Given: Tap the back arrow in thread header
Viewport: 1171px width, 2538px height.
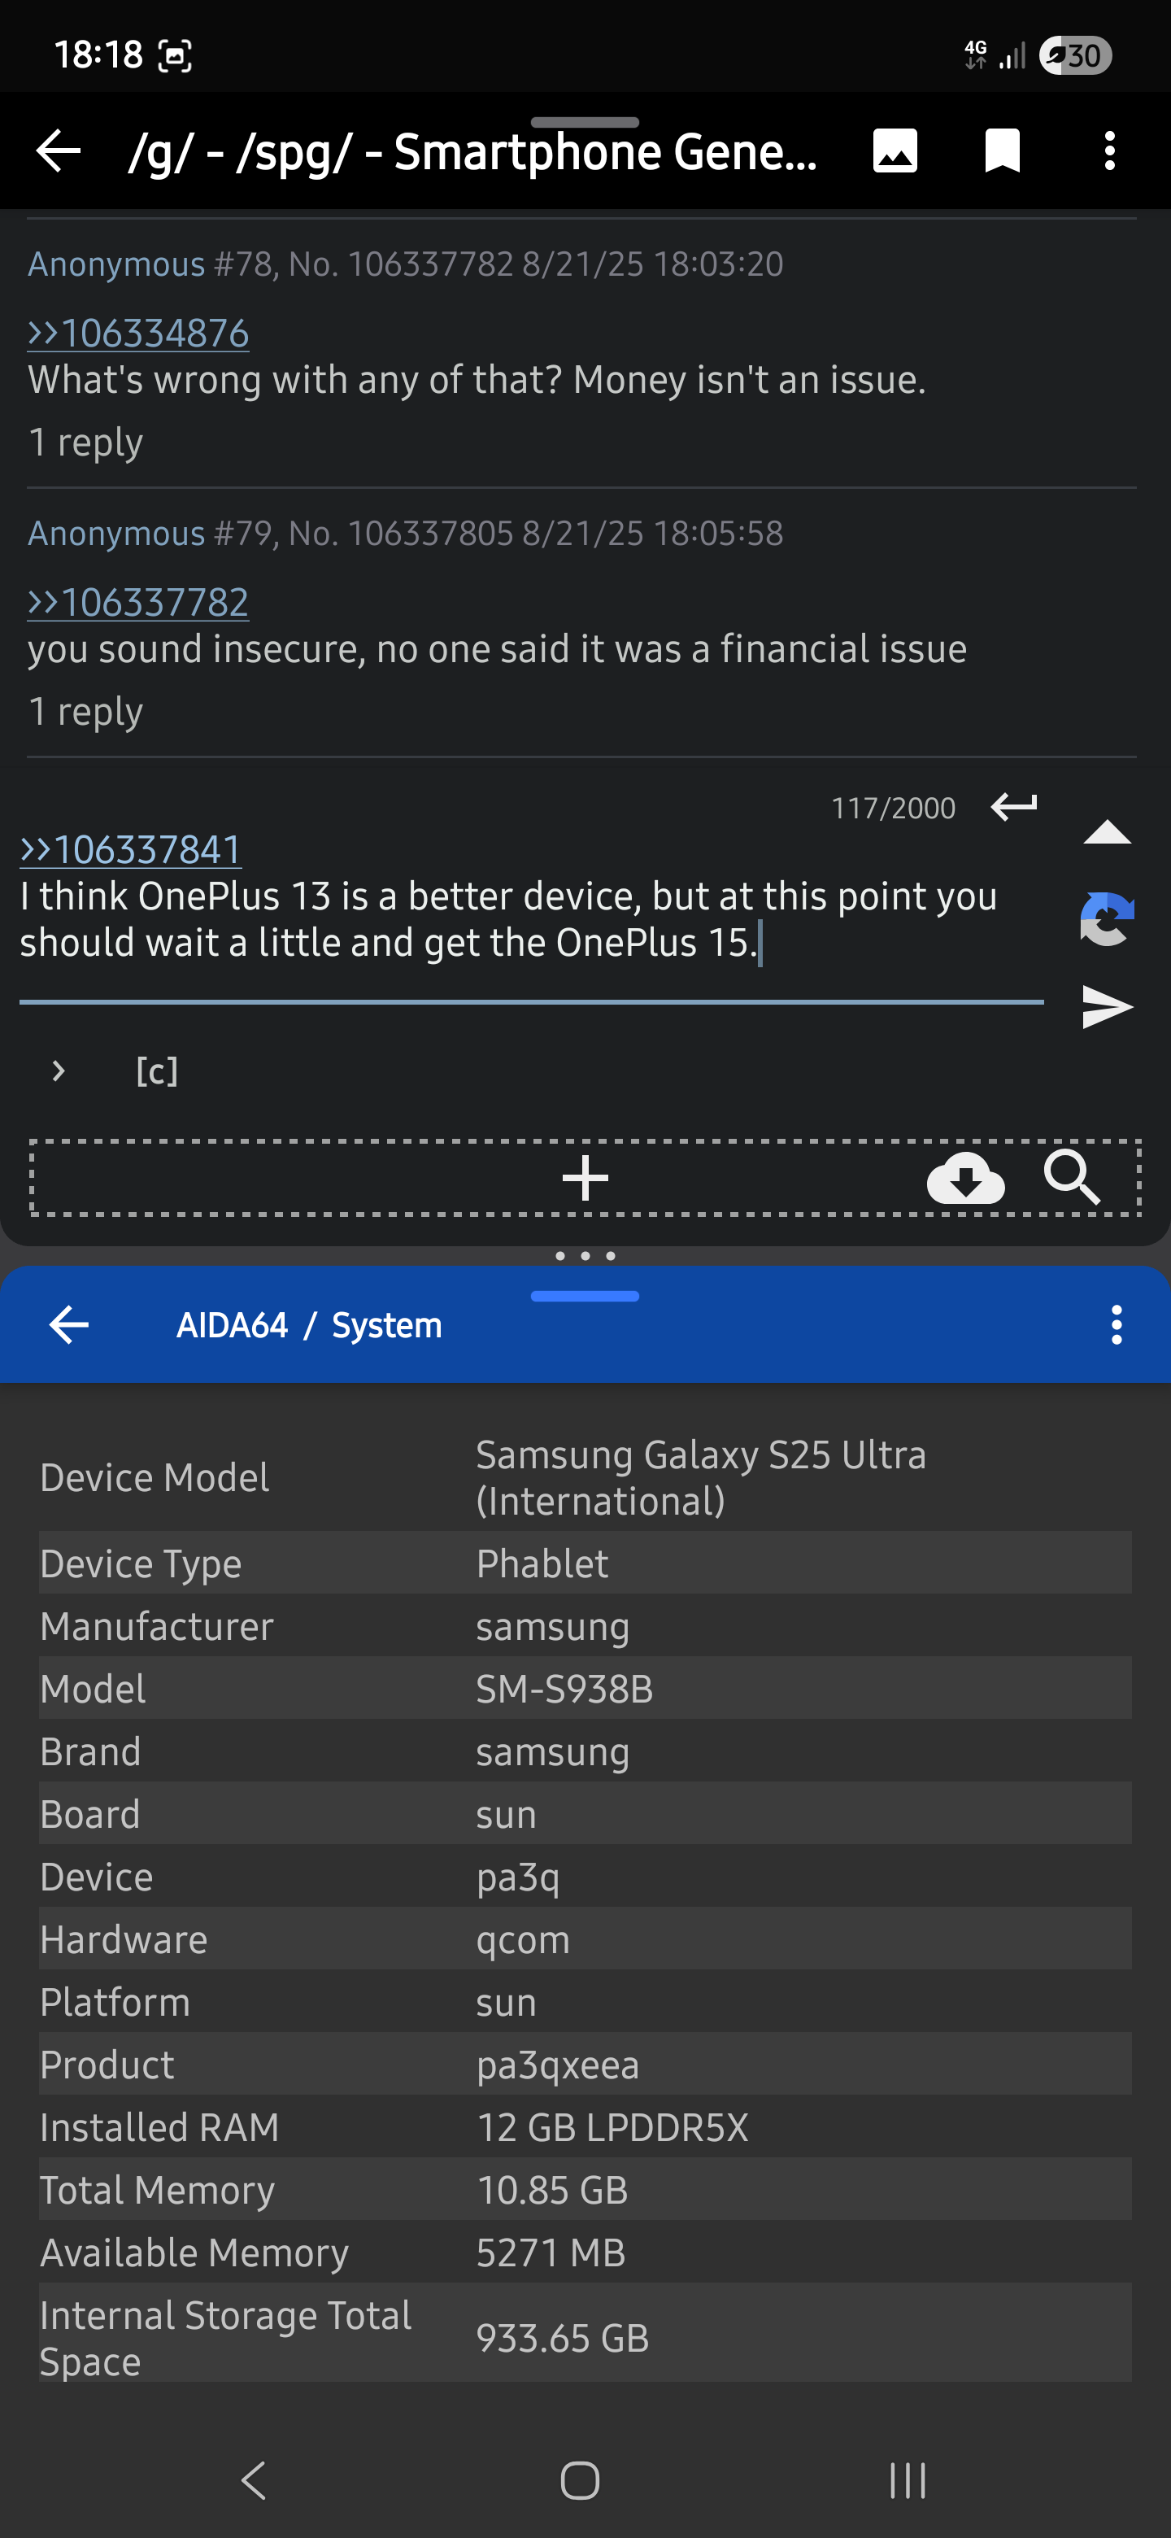Looking at the screenshot, I should pos(58,150).
